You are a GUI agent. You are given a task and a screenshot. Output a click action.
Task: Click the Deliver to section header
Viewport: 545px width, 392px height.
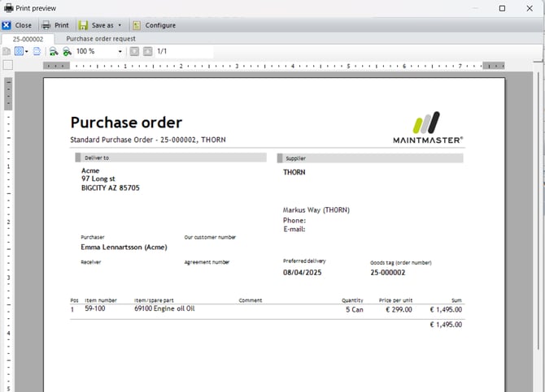point(171,157)
